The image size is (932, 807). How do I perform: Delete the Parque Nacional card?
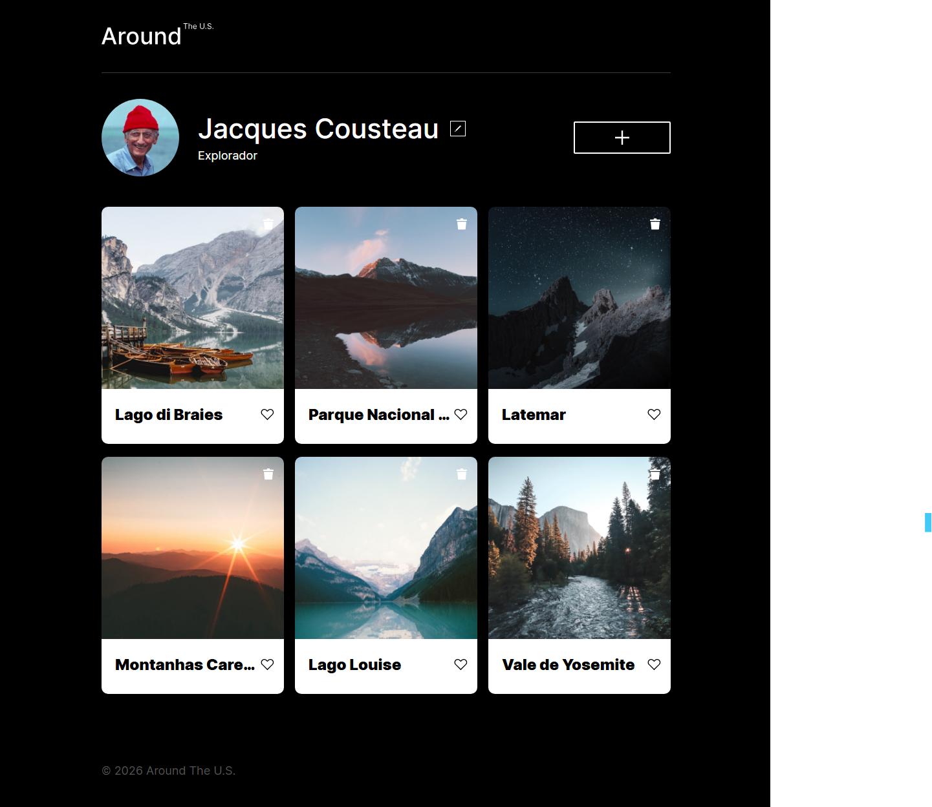click(462, 224)
